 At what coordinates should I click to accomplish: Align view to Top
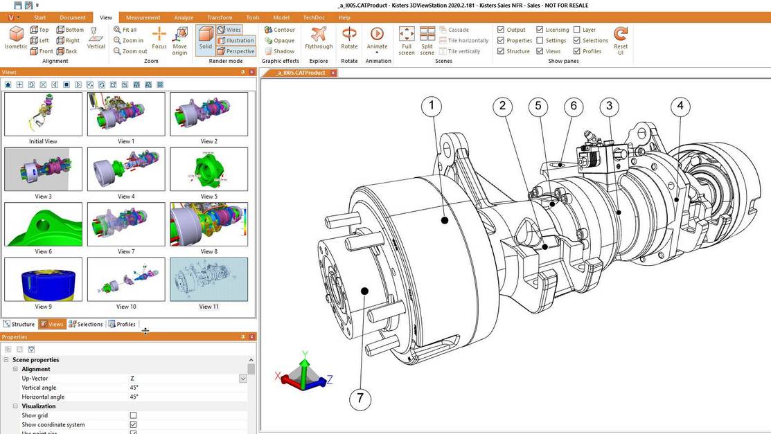[39, 30]
